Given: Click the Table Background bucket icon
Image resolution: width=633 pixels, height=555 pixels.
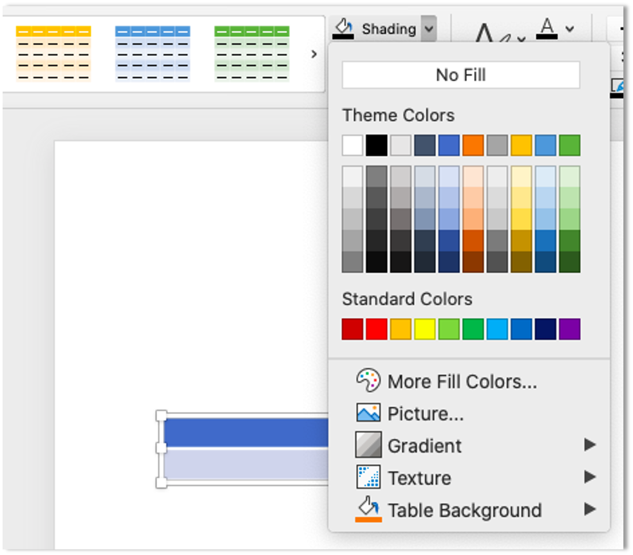Looking at the screenshot, I should coord(366,509).
